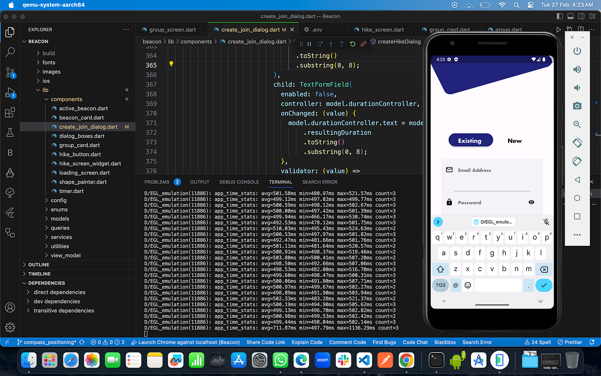Click the lightbulb code action icon
Viewport: 601px width, 376px height.
[x=171, y=64]
